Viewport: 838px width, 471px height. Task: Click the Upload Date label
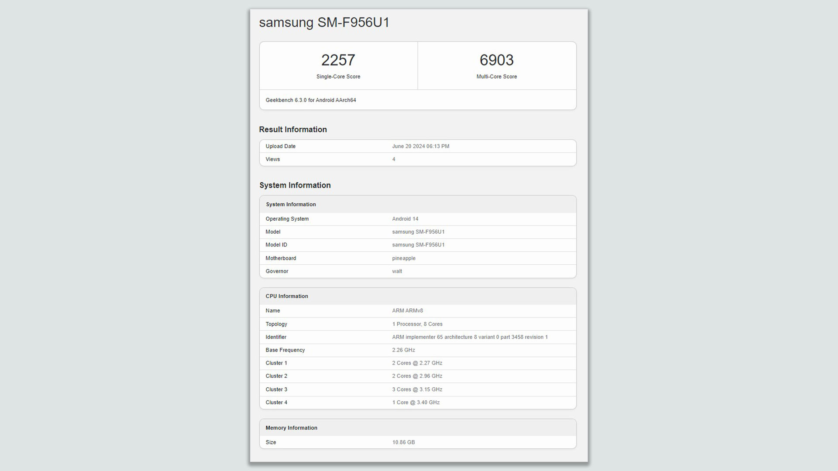click(281, 146)
